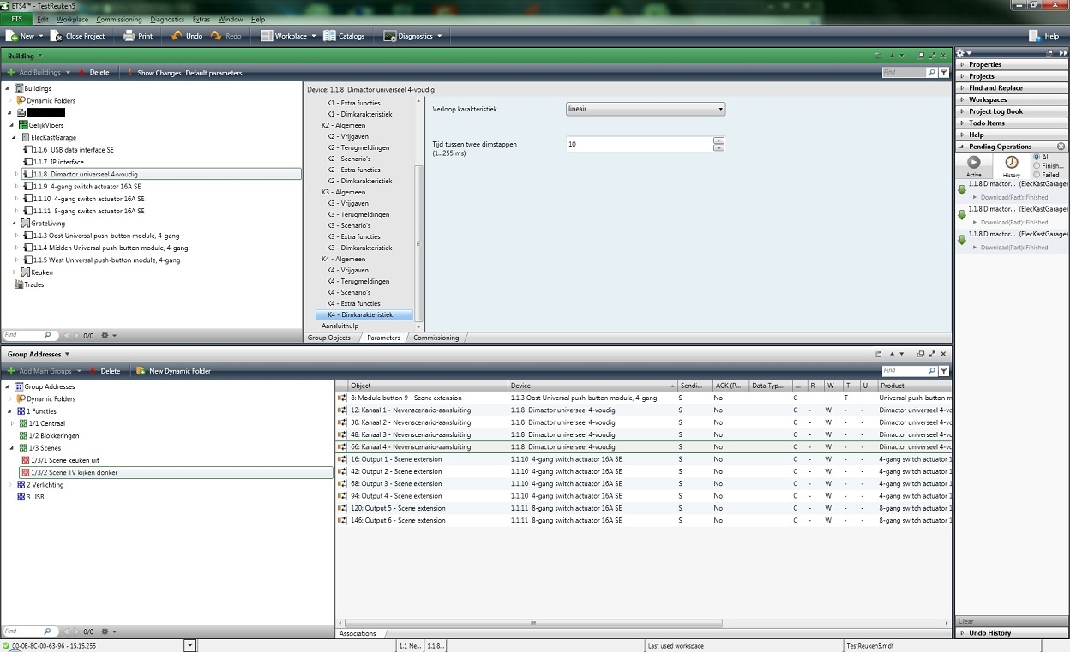The image size is (1070, 652).
Task: Click the History clock icon
Action: [1012, 162]
